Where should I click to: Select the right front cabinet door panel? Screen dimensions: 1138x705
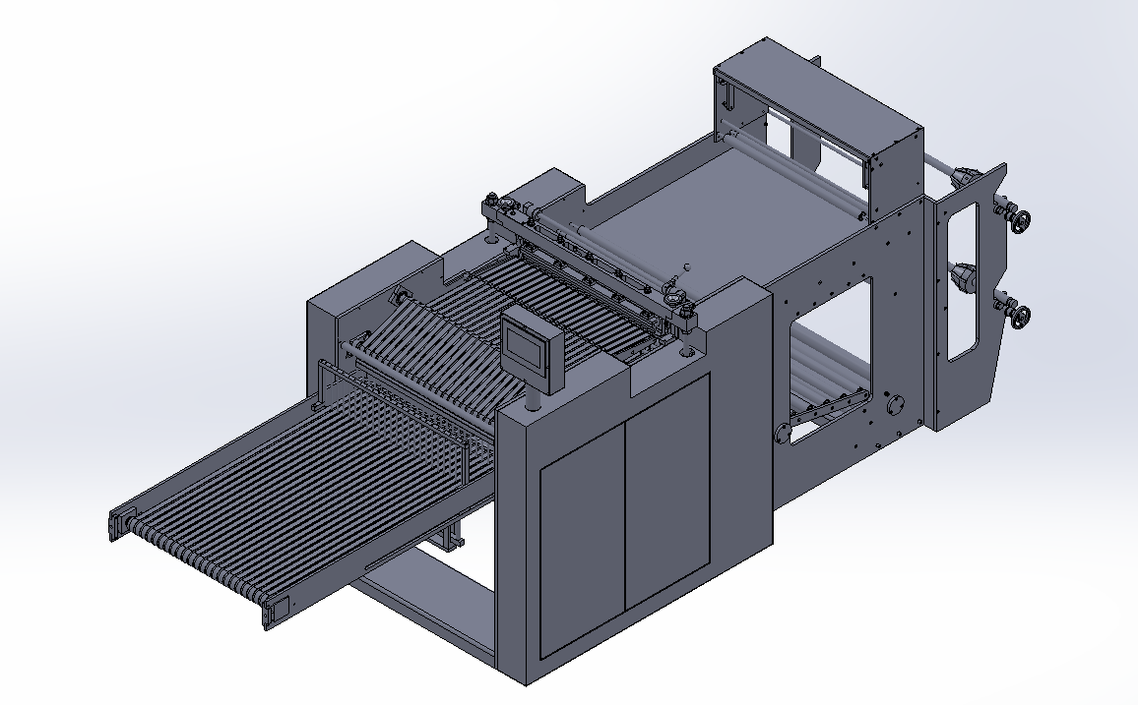point(667,493)
